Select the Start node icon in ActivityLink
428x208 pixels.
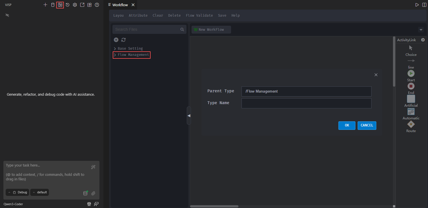click(x=411, y=73)
